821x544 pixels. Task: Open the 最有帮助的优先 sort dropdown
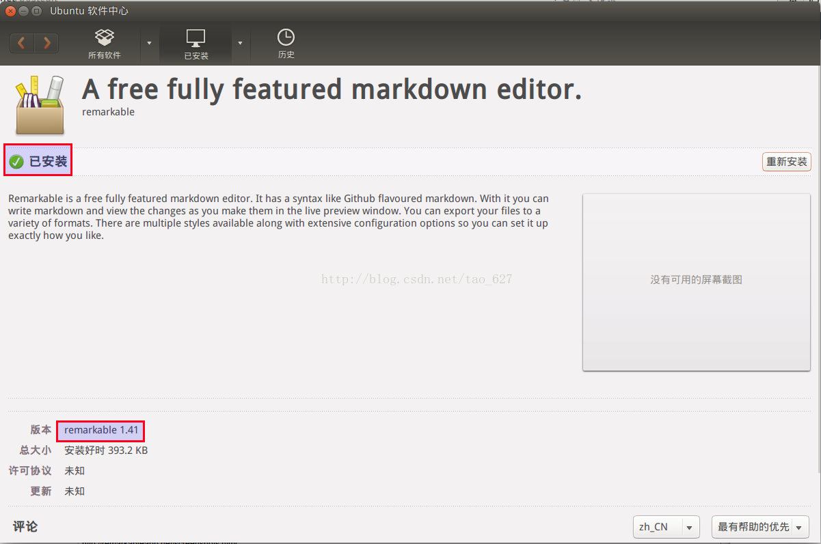[x=760, y=527]
